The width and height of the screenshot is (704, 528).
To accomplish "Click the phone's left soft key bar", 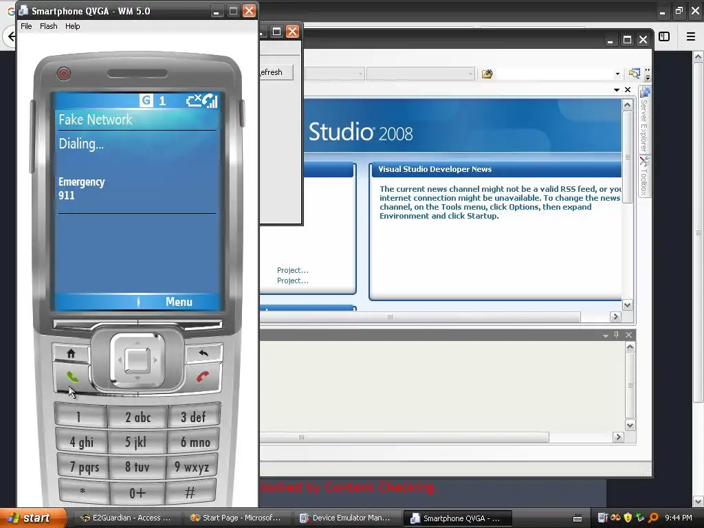I will (x=95, y=324).
